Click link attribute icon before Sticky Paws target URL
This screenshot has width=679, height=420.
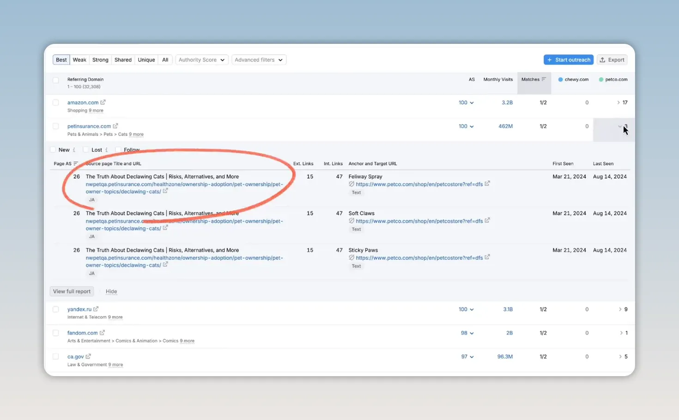point(352,258)
